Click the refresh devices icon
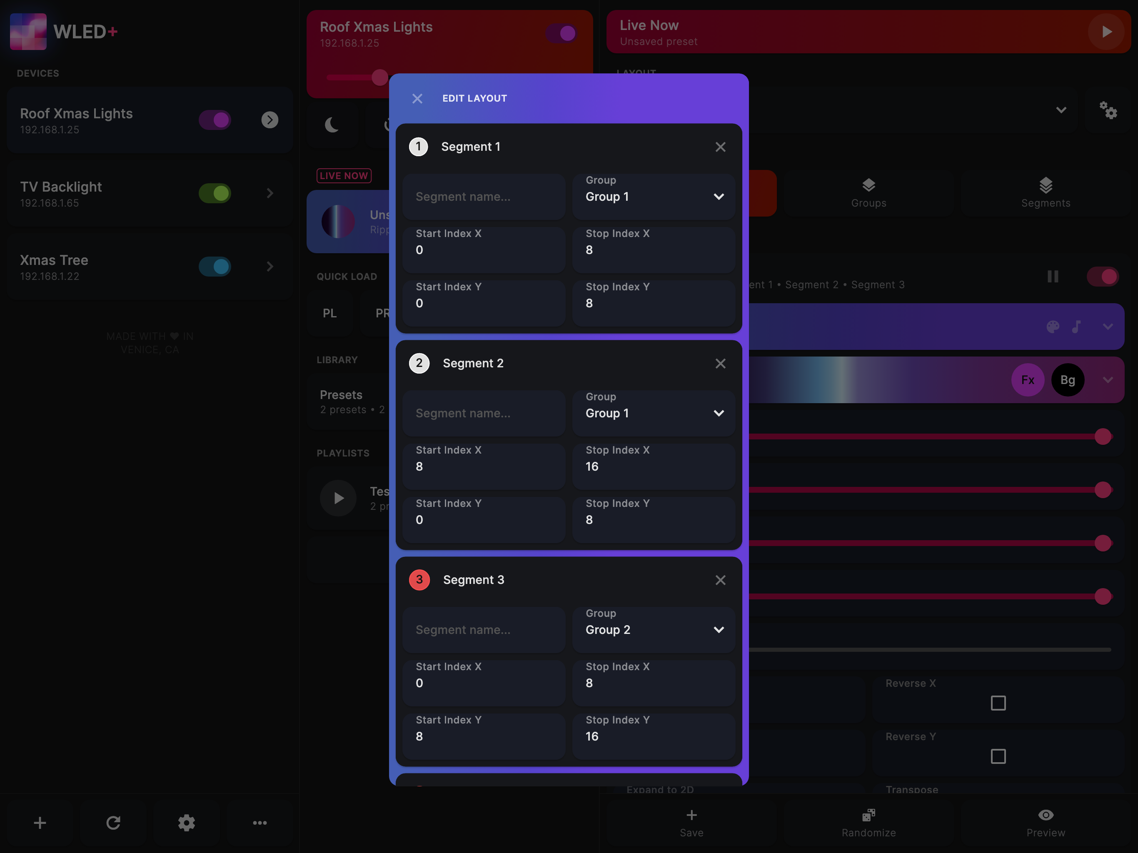 (x=113, y=823)
